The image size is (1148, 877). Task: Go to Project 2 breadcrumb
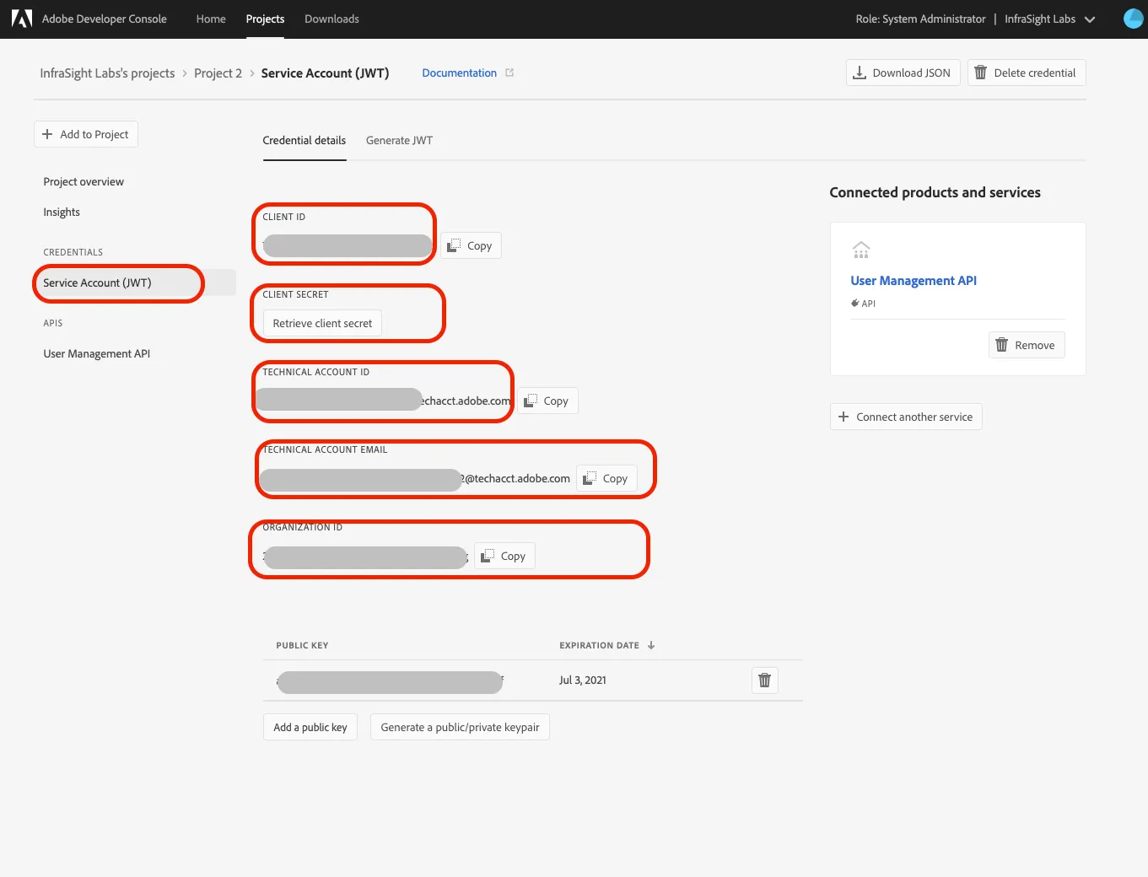click(218, 73)
